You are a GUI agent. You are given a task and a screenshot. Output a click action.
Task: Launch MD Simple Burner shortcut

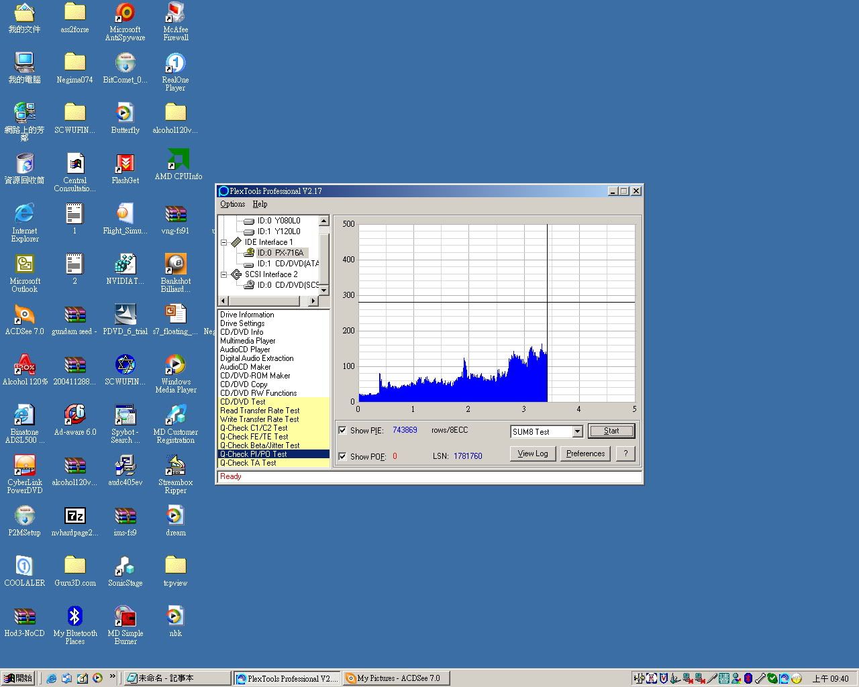125,626
